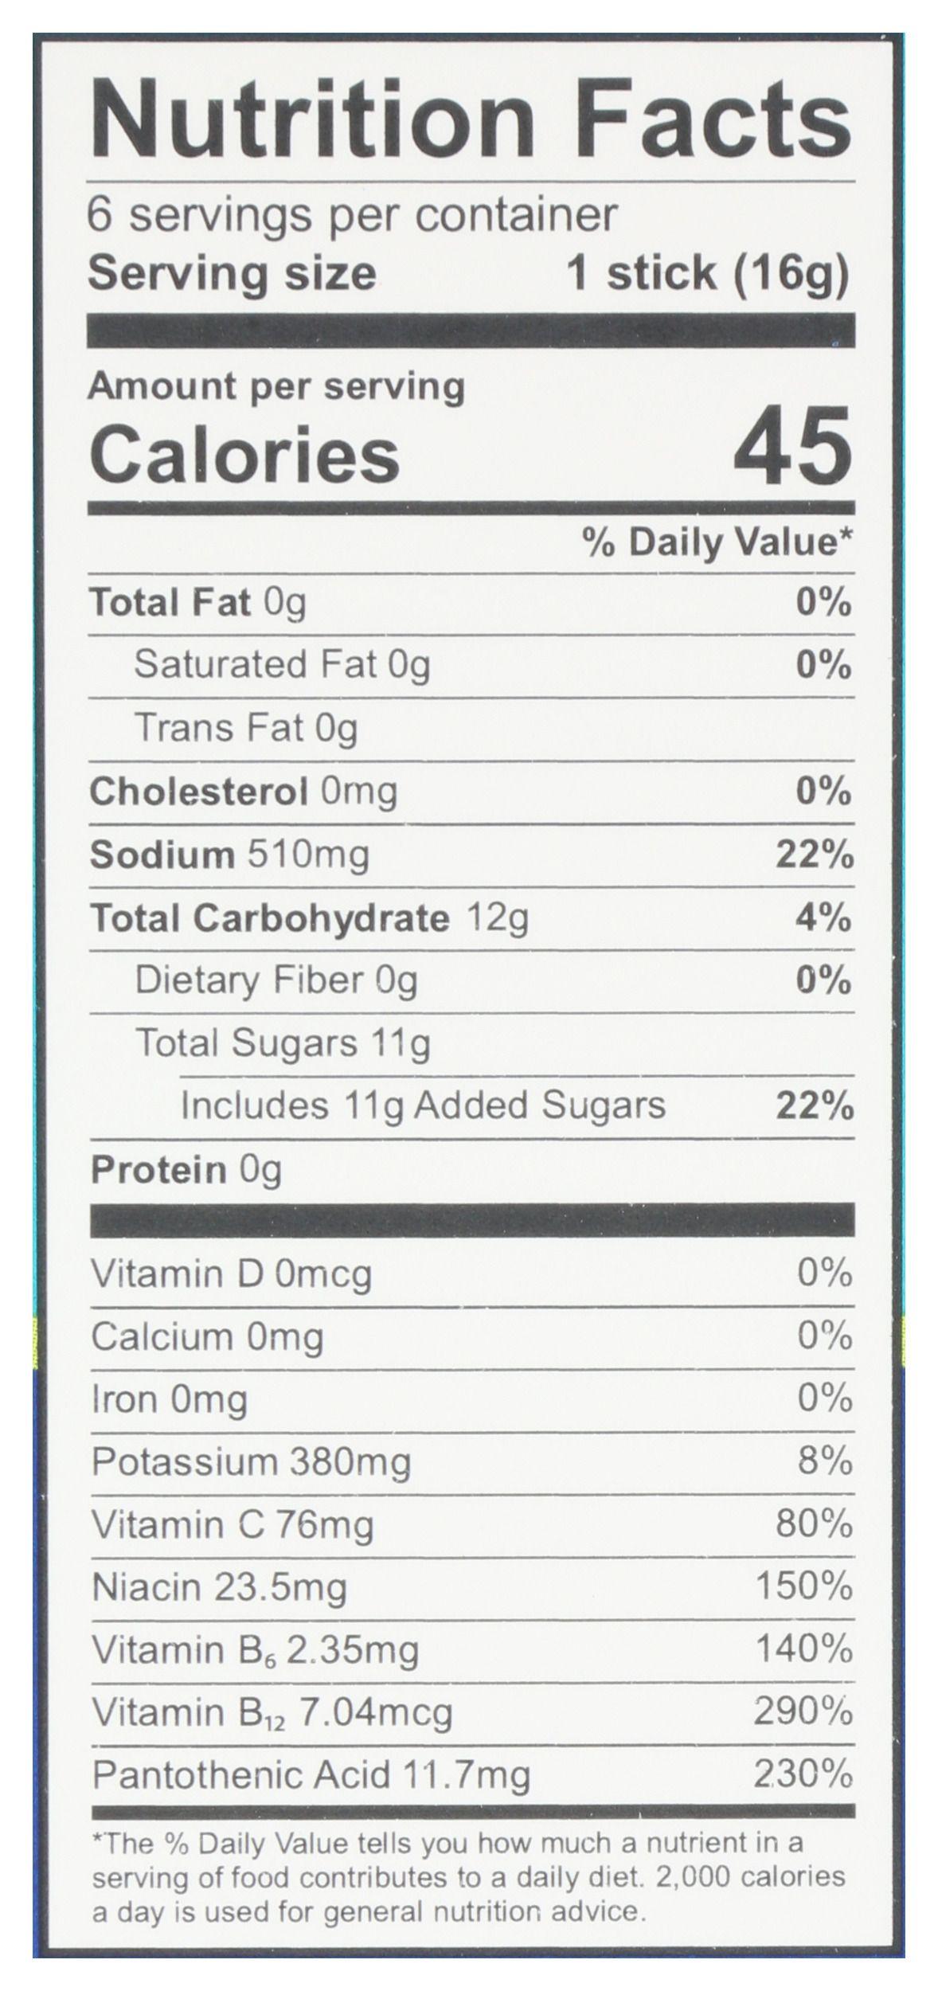Click the Vitamin B12 290% value
Viewport: 938px width, 1991px height.
(803, 1712)
